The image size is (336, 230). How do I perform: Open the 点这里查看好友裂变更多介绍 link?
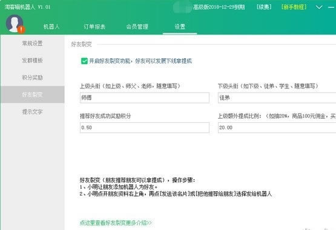[116, 223]
